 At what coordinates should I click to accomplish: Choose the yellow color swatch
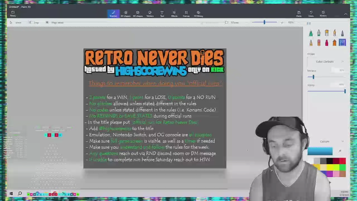point(330,167)
